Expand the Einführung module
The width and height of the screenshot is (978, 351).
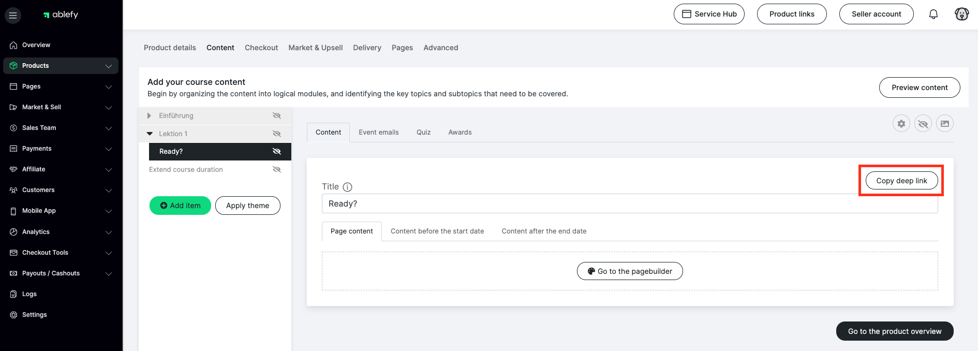tap(149, 115)
